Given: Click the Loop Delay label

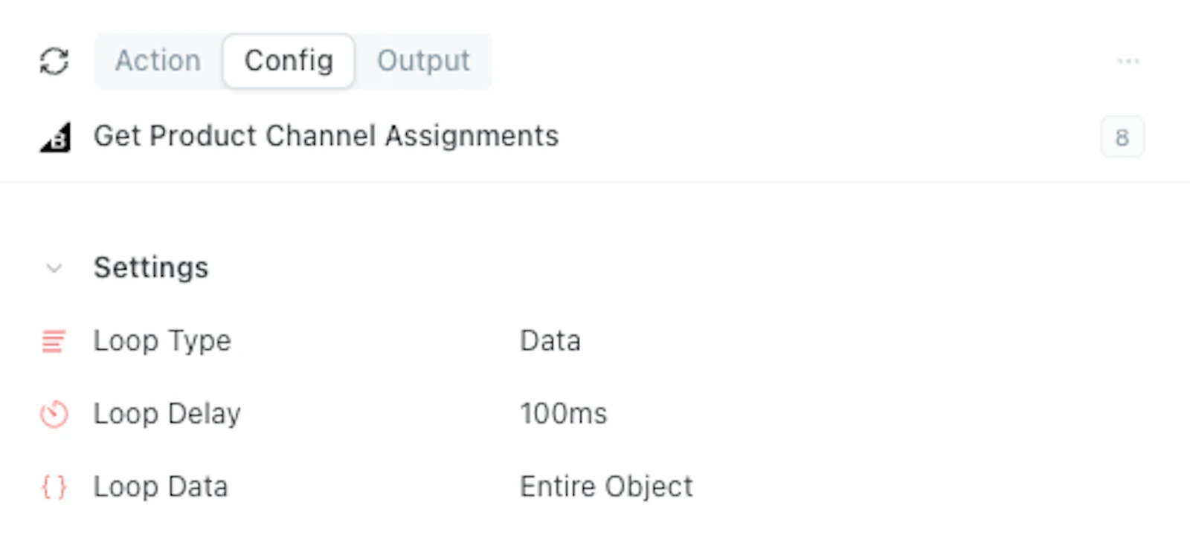Looking at the screenshot, I should pos(167,414).
